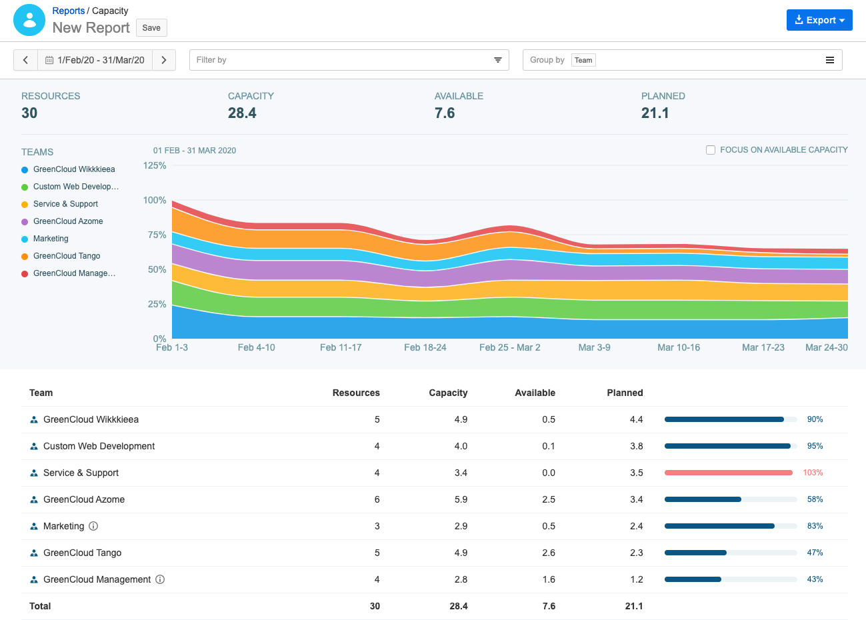Click team icon next to Service & Support row
This screenshot has width=866, height=620.
pos(34,473)
